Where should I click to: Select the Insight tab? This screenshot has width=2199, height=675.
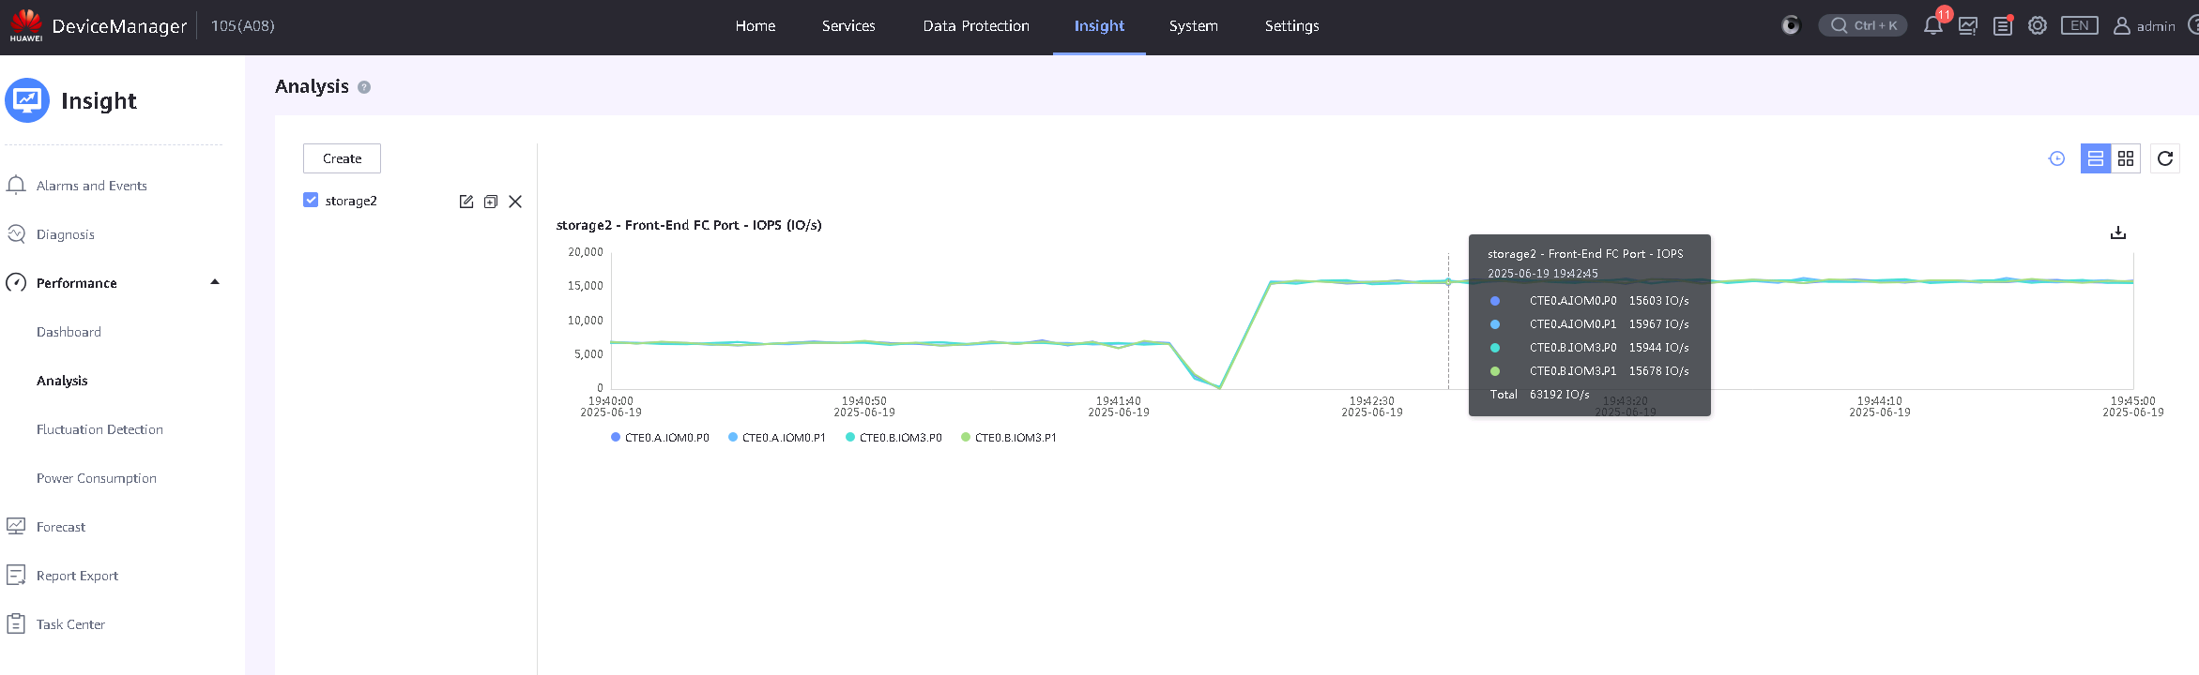pyautogui.click(x=1099, y=26)
